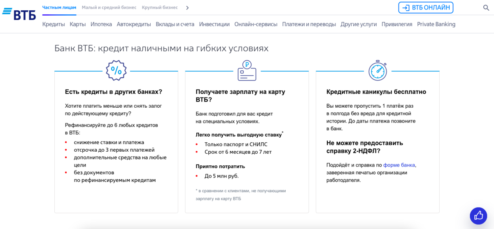Open the search magnifier icon
Screen dimensions: 494x229
(486, 8)
